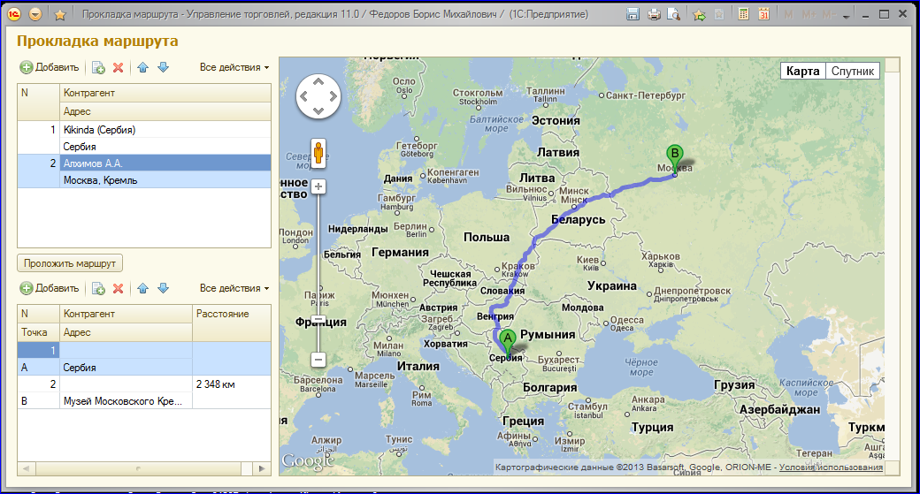This screenshot has width=920, height=494.
Task: Click the Проложить маршрут button
Action: (70, 263)
